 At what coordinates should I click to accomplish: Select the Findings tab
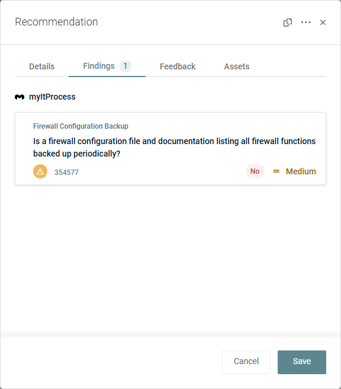tap(107, 66)
